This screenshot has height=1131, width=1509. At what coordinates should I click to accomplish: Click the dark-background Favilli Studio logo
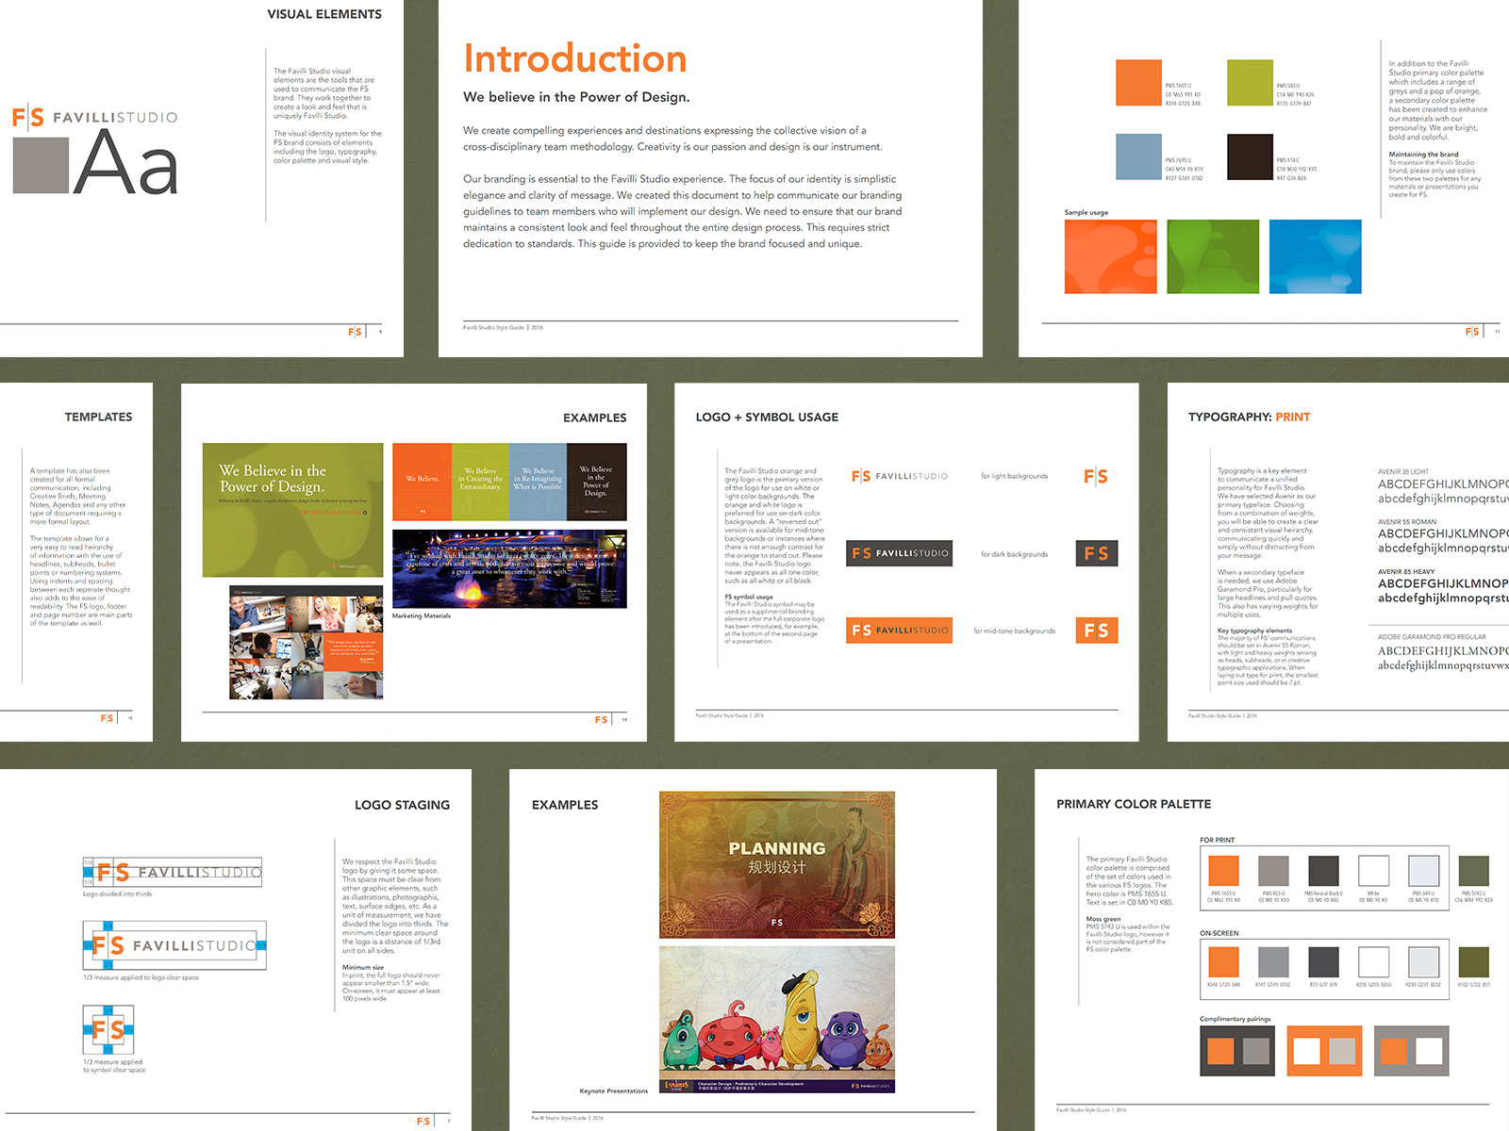pyautogui.click(x=900, y=553)
